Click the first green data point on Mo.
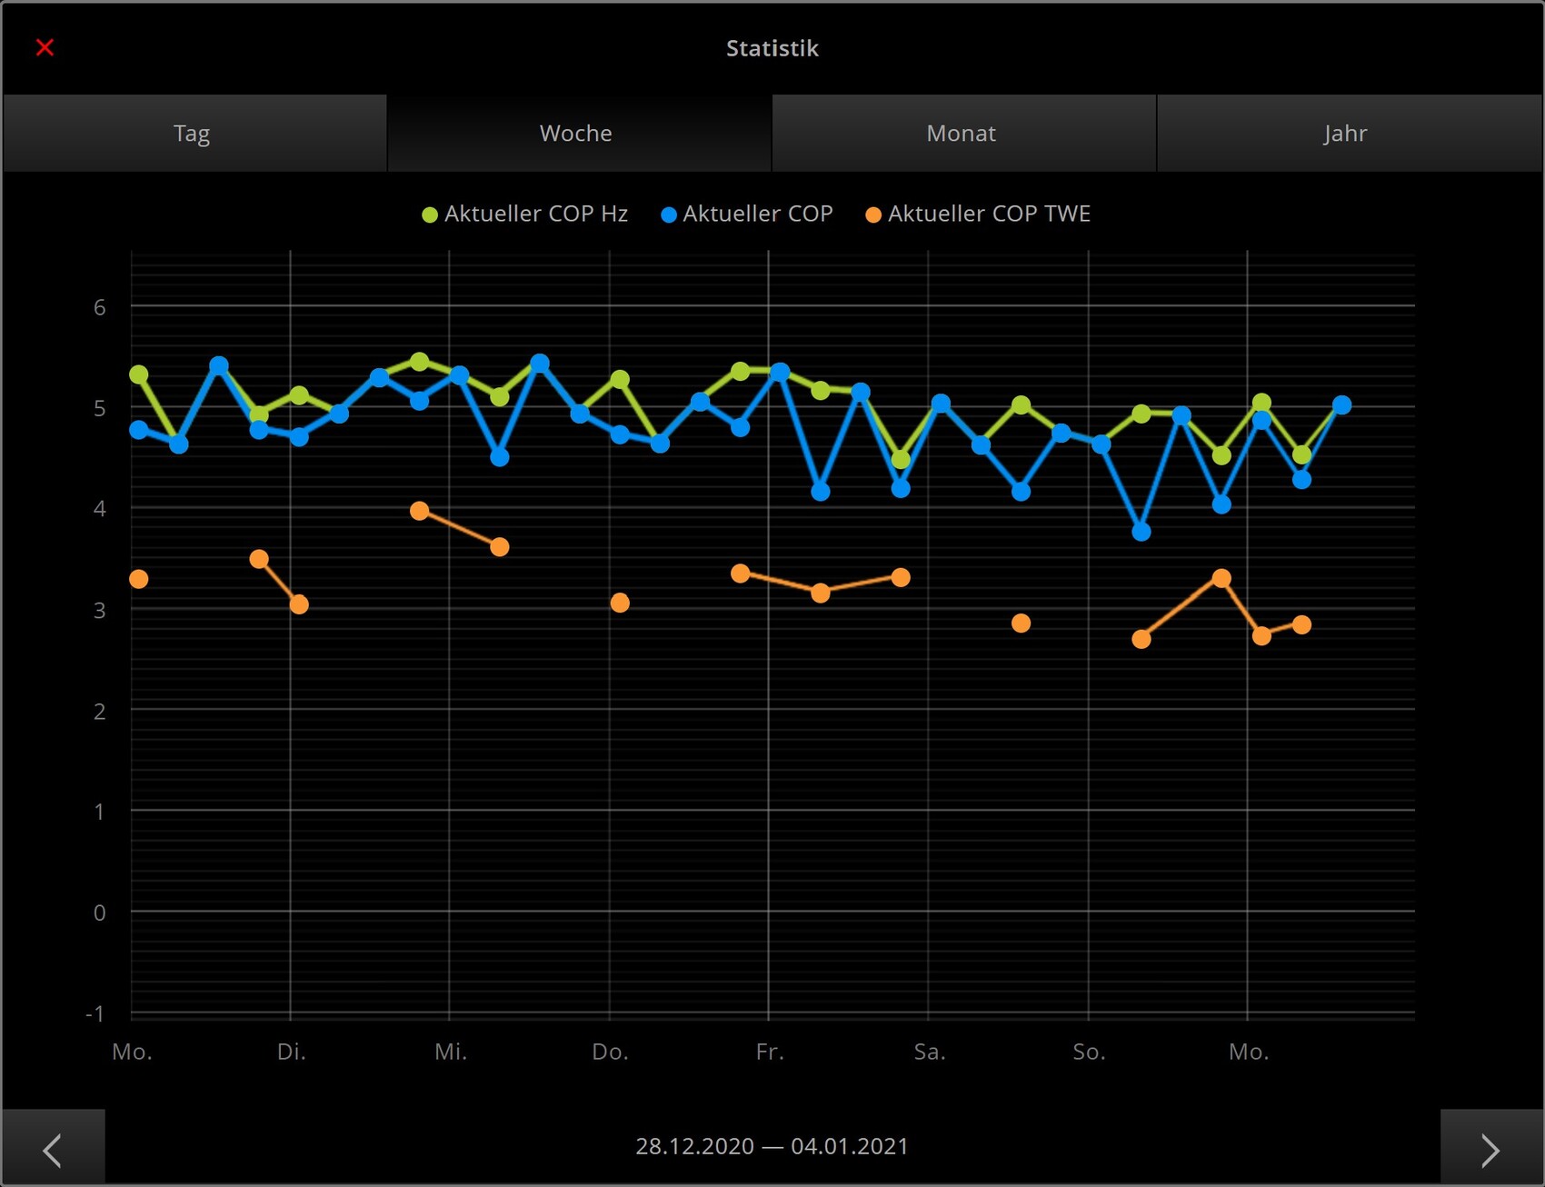 [139, 374]
